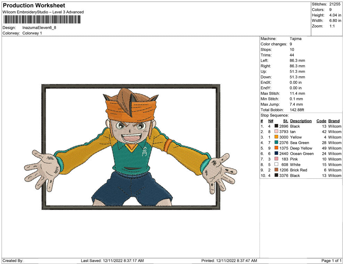344x264 pixels.
Task: Click the Last Saved timestamp in footer
Action: (x=112, y=261)
